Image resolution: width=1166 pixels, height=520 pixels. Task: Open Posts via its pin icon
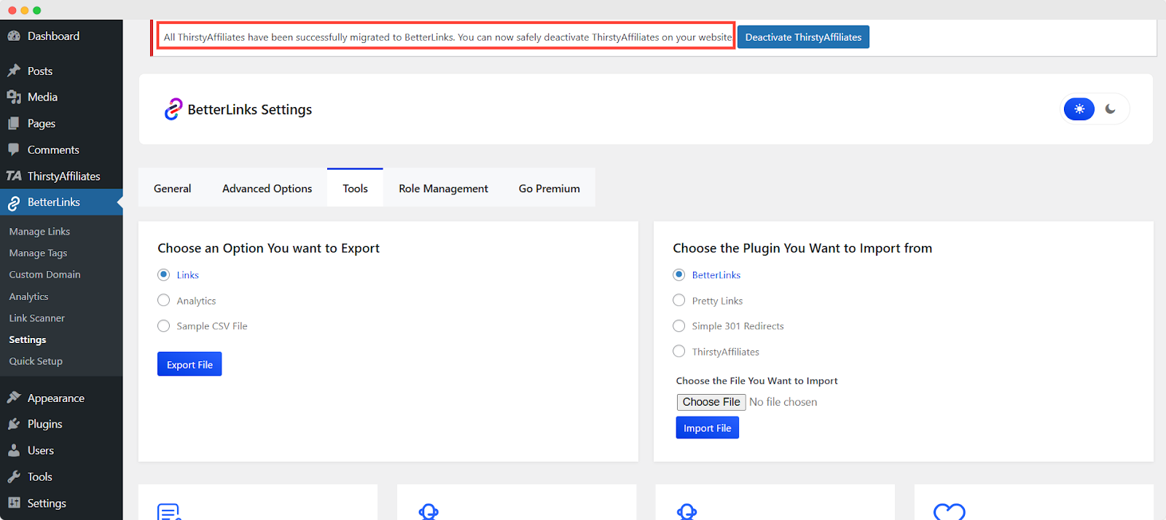(14, 71)
